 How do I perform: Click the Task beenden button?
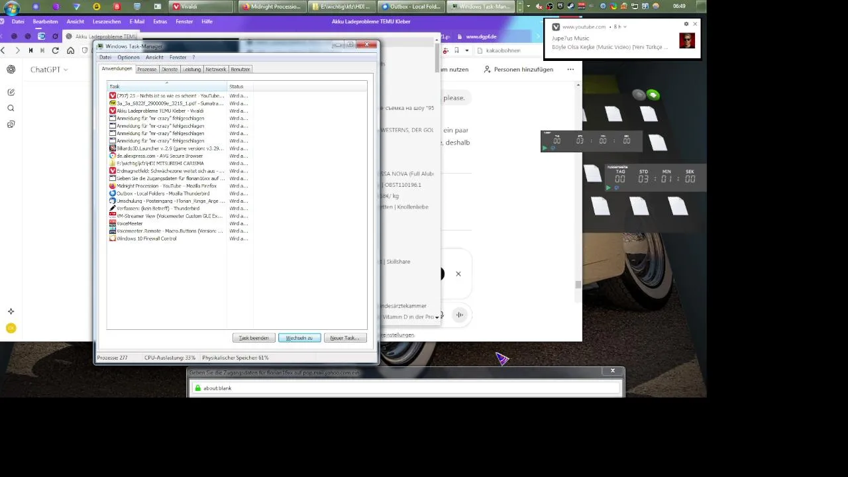254,338
